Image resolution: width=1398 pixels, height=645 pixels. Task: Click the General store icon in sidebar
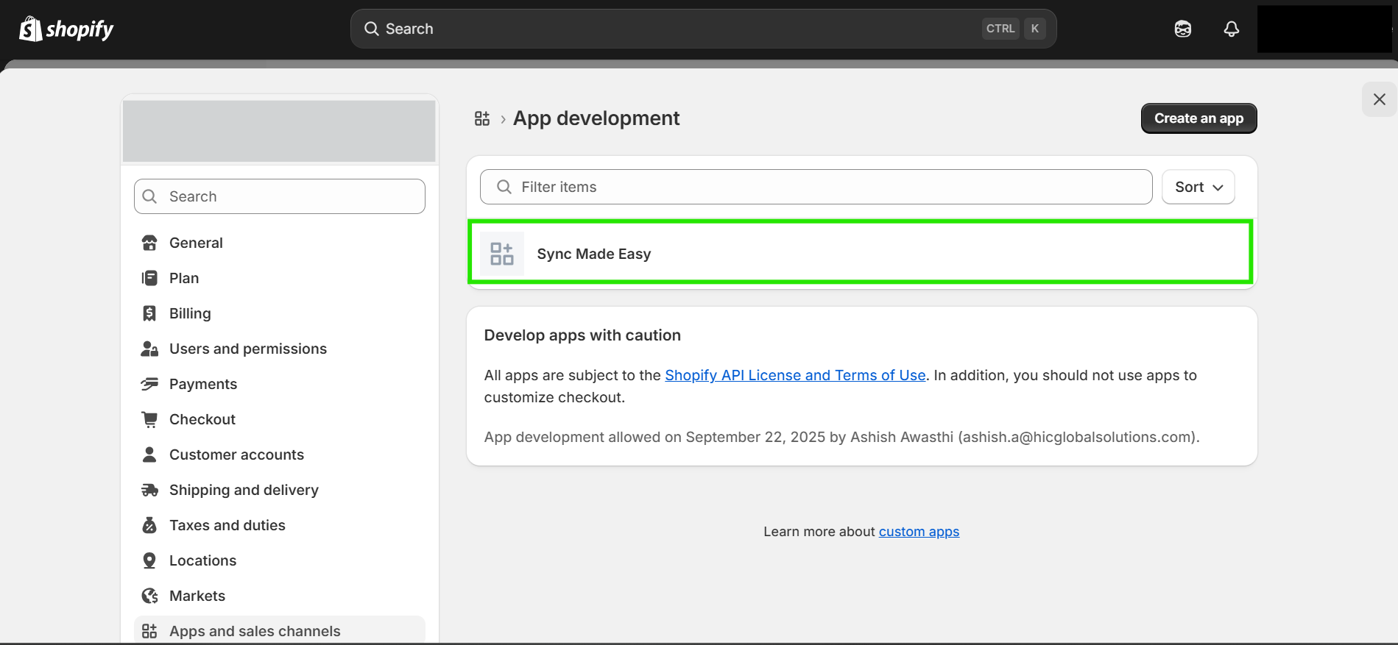pyautogui.click(x=149, y=243)
